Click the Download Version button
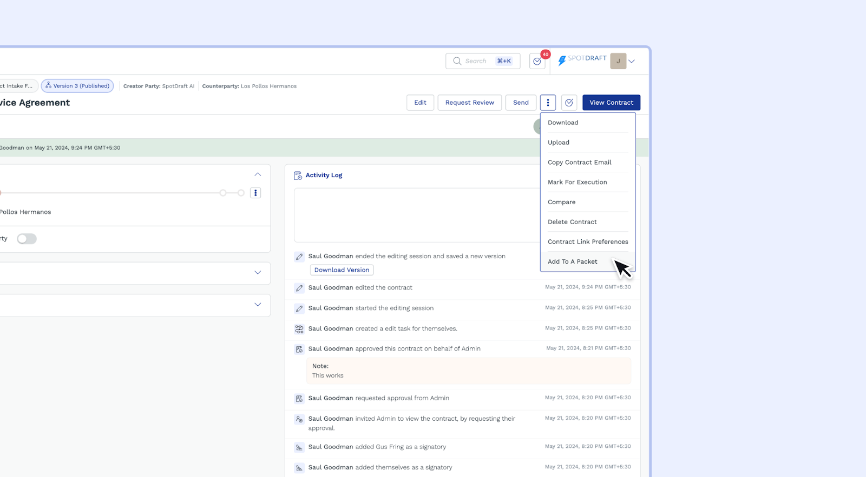This screenshot has height=477, width=866. 342,270
